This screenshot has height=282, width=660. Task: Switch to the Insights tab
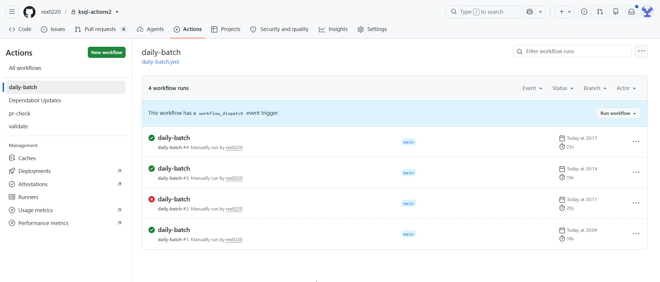tap(333, 29)
